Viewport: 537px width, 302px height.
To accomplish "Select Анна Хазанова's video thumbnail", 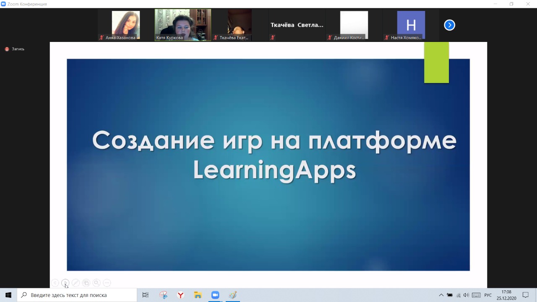I will pos(125,25).
